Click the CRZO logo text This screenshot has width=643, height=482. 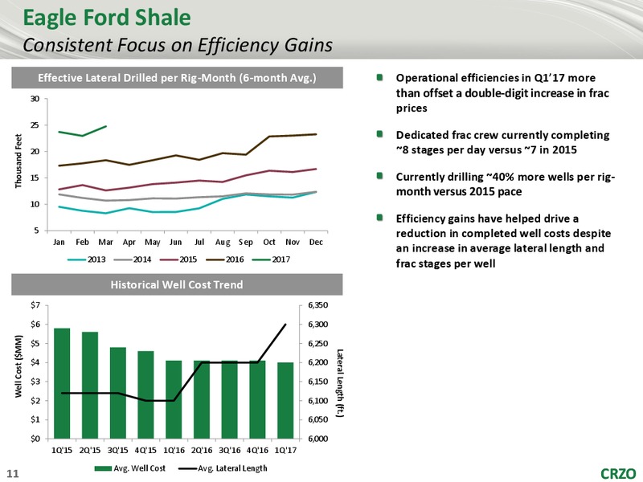coord(618,473)
